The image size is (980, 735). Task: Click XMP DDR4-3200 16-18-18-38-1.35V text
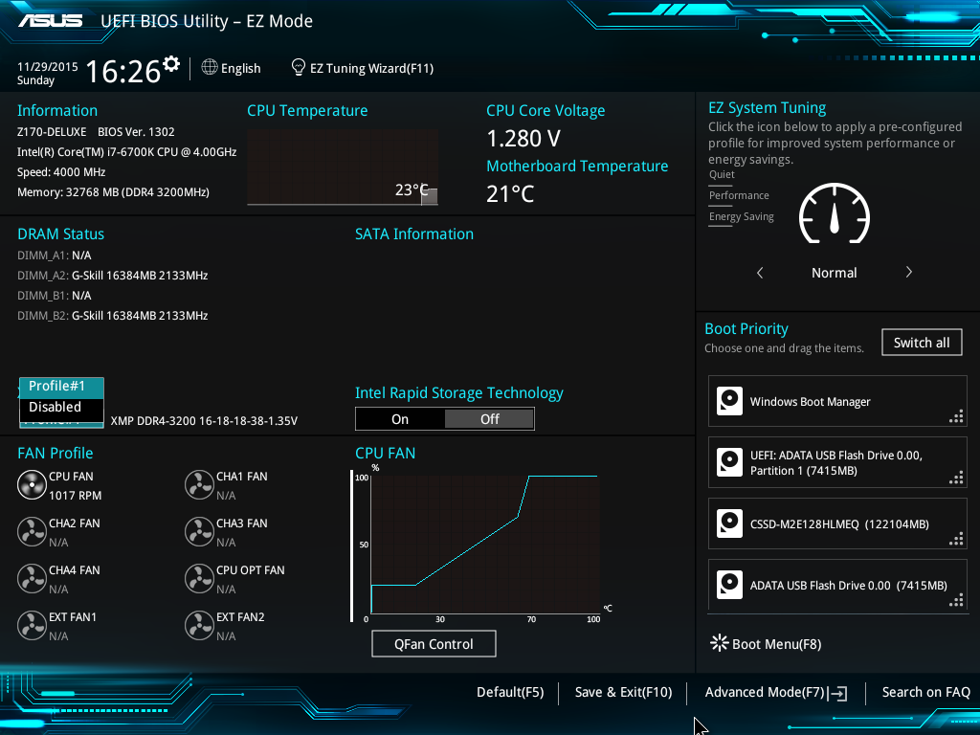204,421
